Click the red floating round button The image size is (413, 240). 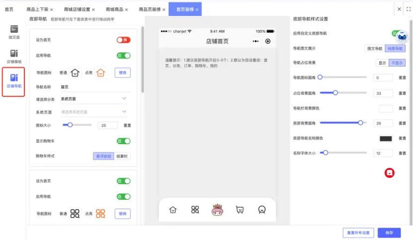(x=390, y=173)
